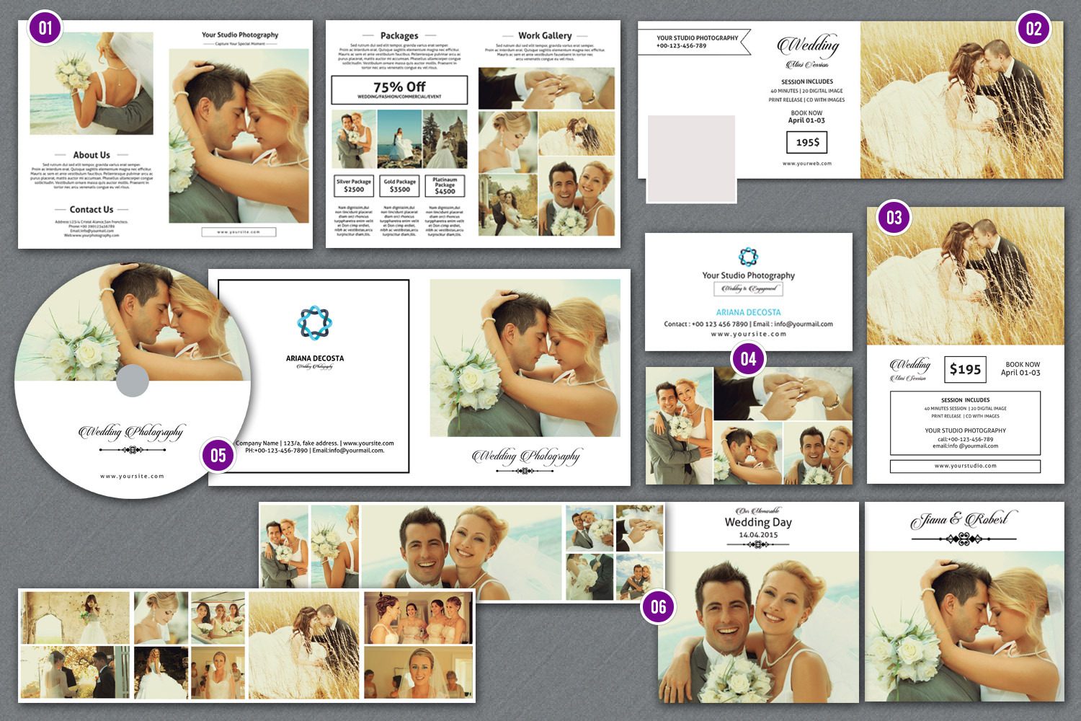1081x721 pixels.
Task: Click the grey center hole of the CD
Action: 132,381
